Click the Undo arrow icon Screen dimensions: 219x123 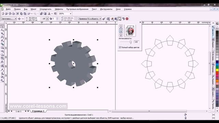pos(29,14)
